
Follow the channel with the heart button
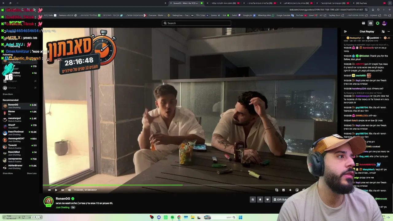[x=267, y=200]
